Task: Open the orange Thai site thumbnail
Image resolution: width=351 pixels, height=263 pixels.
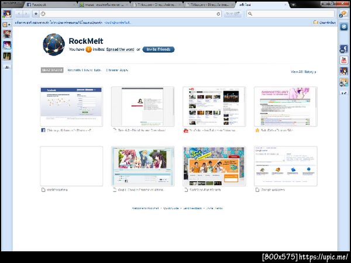Action: [214, 166]
